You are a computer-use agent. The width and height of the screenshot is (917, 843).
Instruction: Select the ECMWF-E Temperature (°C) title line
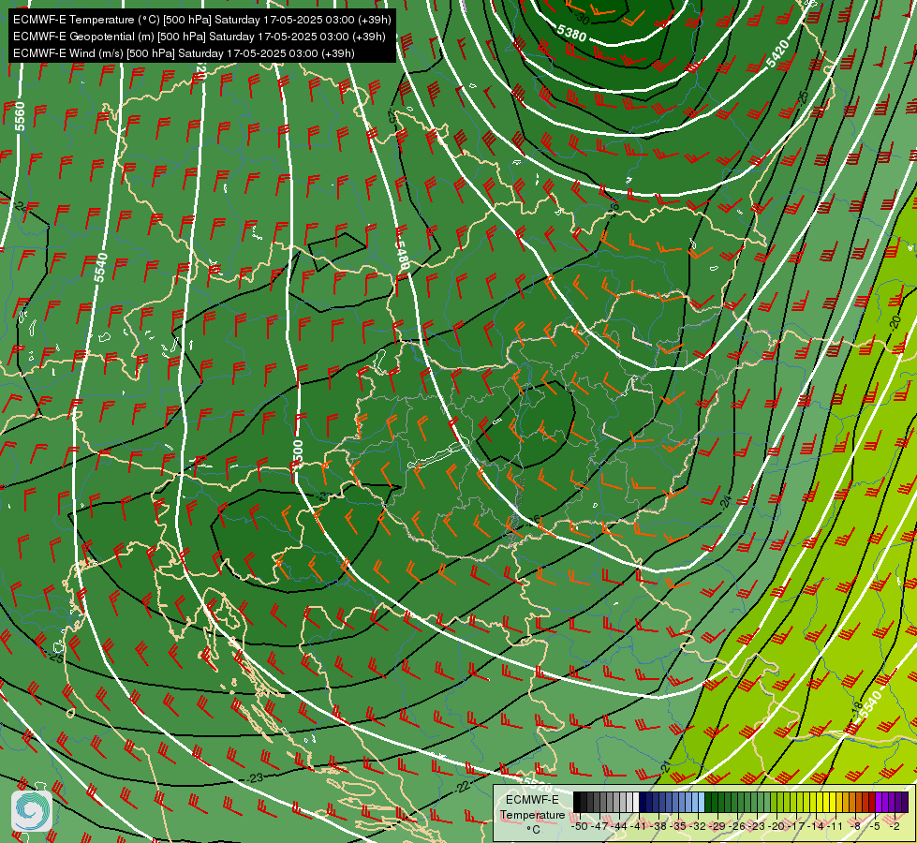tap(201, 20)
